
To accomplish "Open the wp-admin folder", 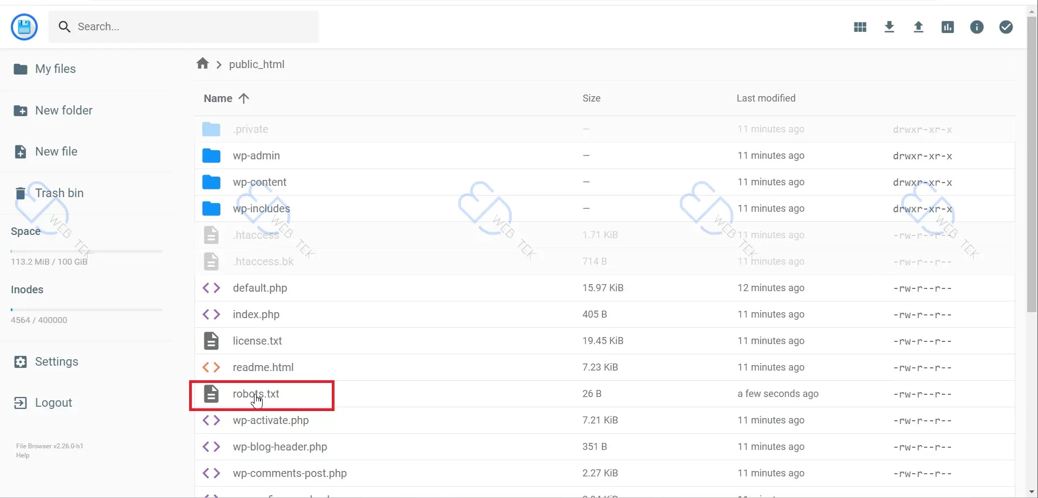I will 256,156.
